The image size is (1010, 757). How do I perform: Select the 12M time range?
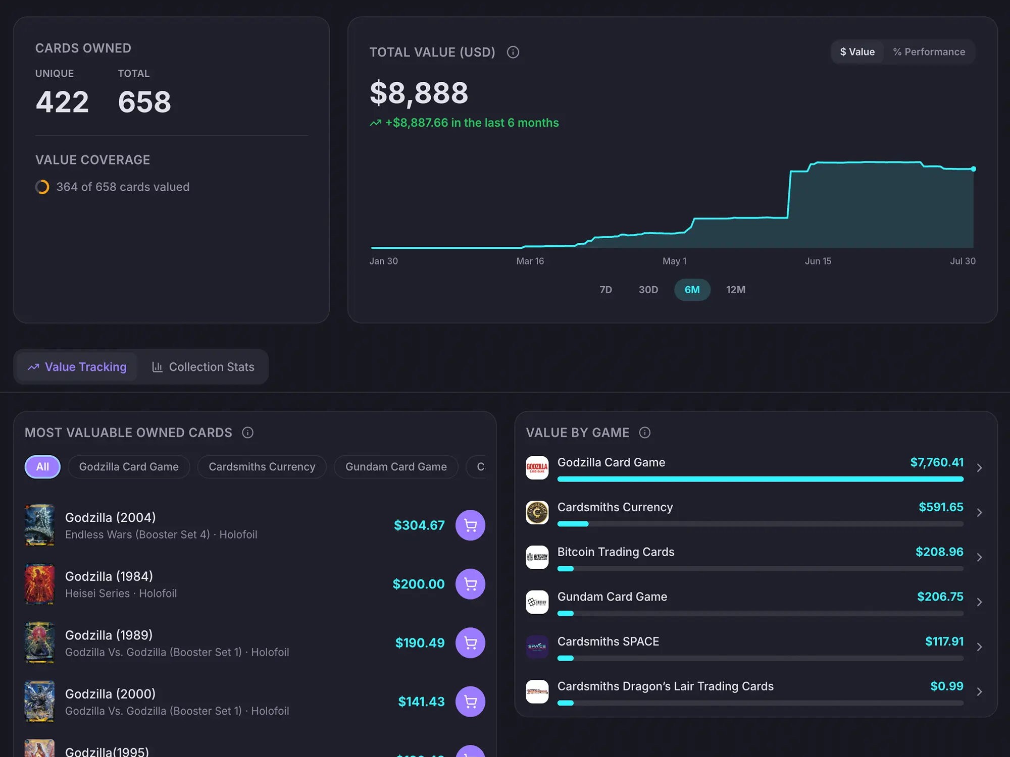pyautogui.click(x=736, y=290)
